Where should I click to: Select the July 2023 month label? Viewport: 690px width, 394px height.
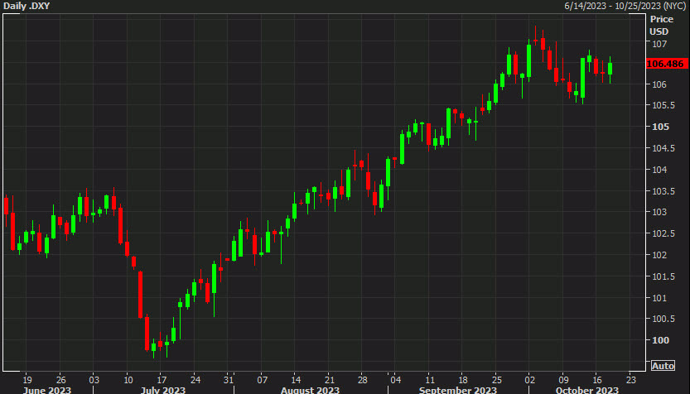[x=164, y=390]
